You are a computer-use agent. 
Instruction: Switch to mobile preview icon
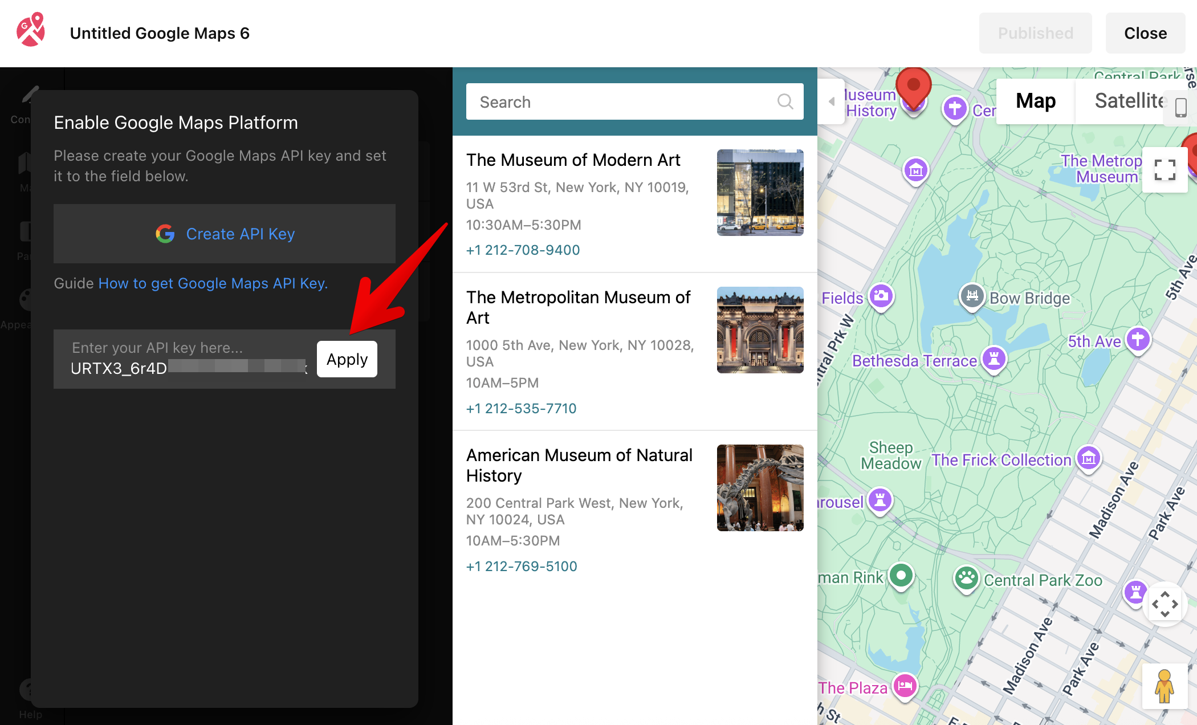[1180, 107]
